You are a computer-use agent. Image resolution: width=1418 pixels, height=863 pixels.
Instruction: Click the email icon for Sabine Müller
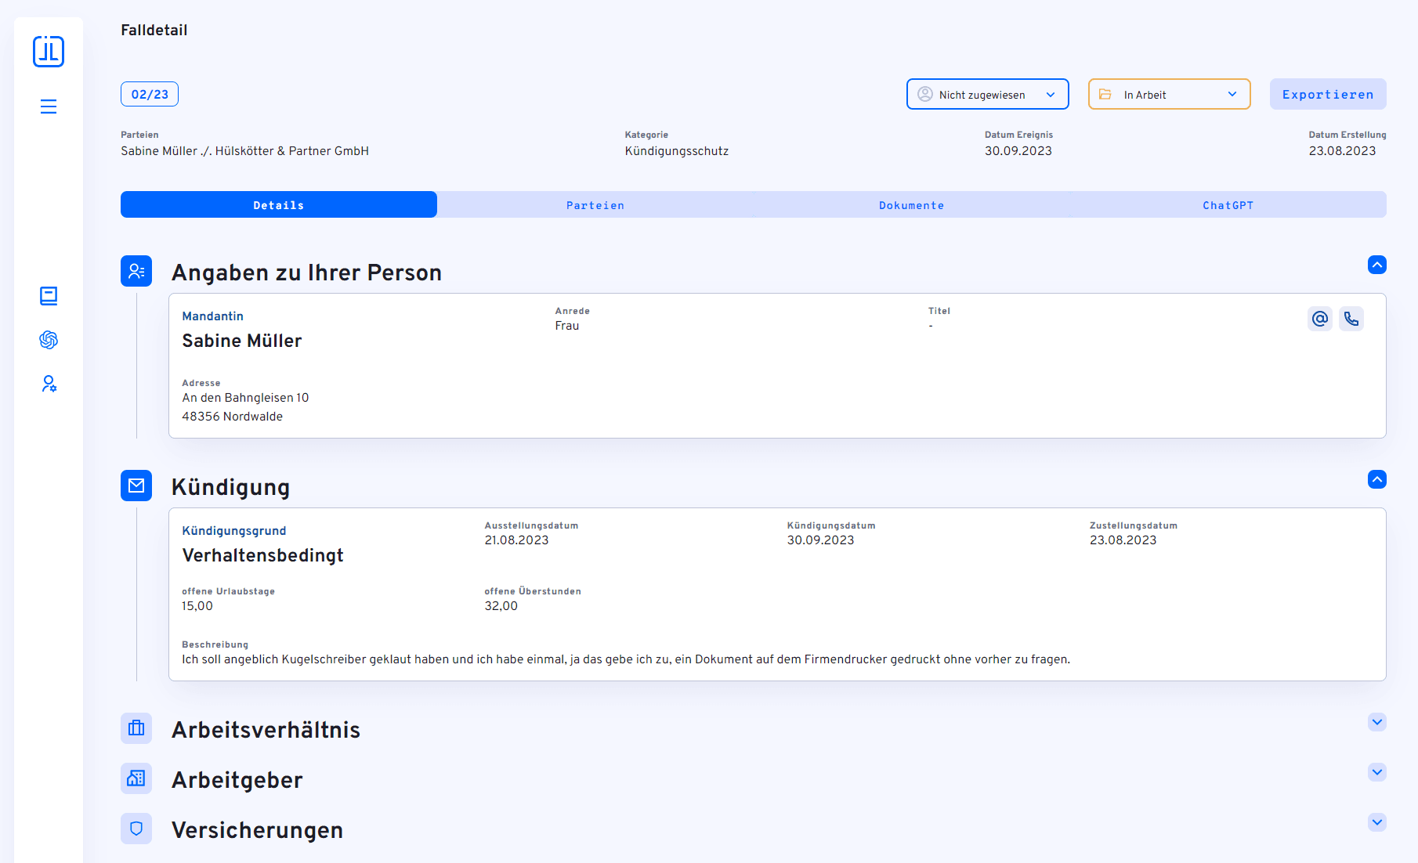(1320, 319)
